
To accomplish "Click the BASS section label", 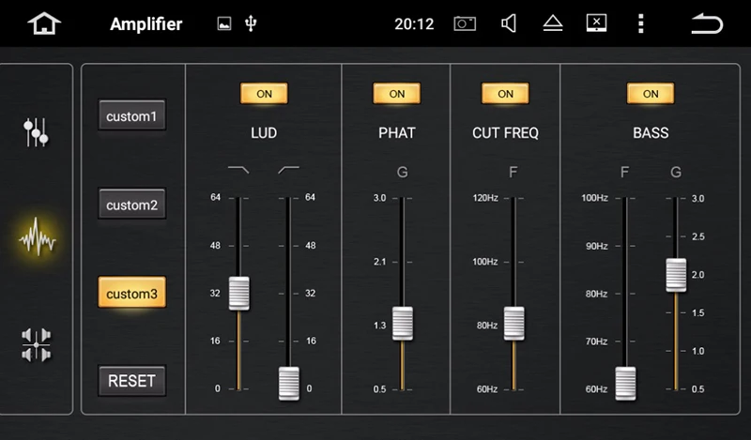I will point(651,132).
